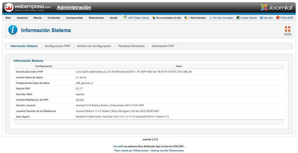Click the Apache value
The width and height of the screenshot is (298, 153).
pyautogui.click(x=80, y=94)
